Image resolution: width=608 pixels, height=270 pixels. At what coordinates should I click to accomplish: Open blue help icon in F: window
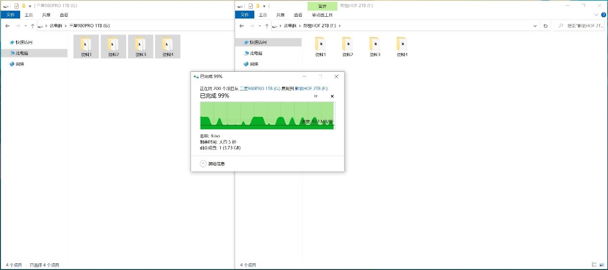coord(603,15)
